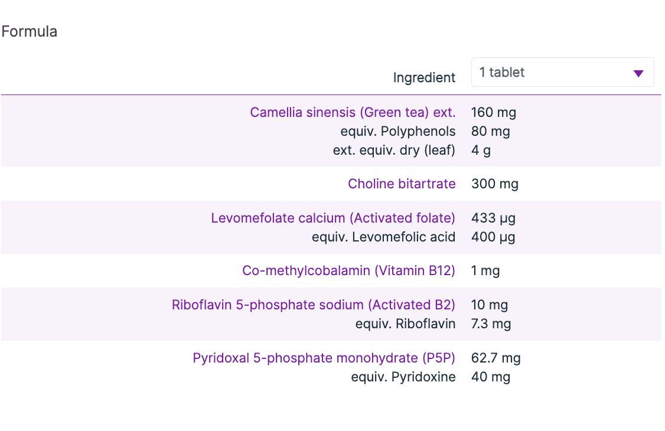Click the Ingredient column label
The height and width of the screenshot is (431, 665).
point(424,77)
